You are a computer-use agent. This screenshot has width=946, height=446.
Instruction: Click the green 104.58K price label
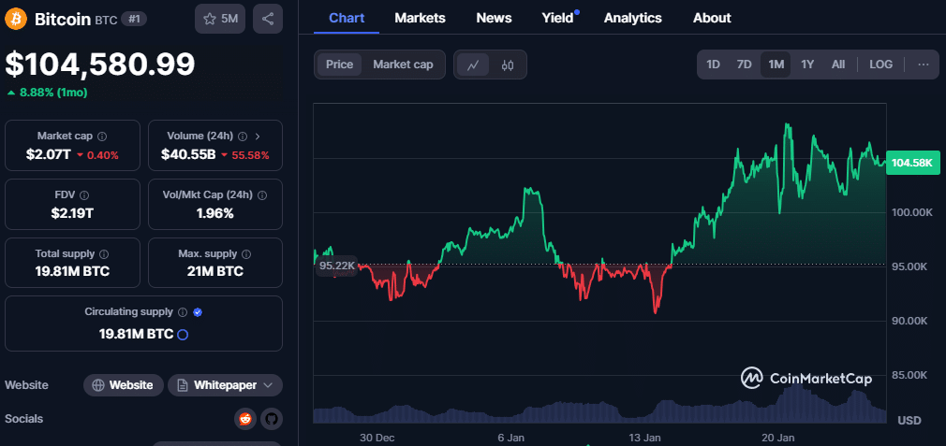point(913,163)
